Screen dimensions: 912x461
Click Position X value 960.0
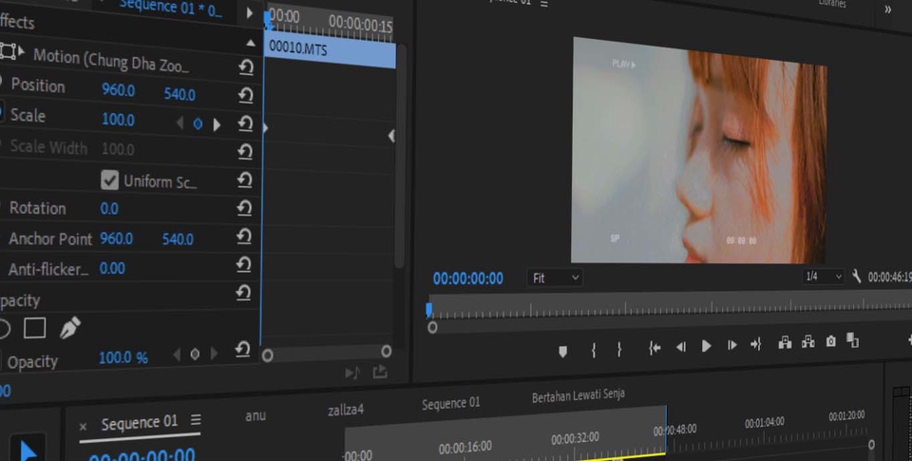[x=118, y=90]
